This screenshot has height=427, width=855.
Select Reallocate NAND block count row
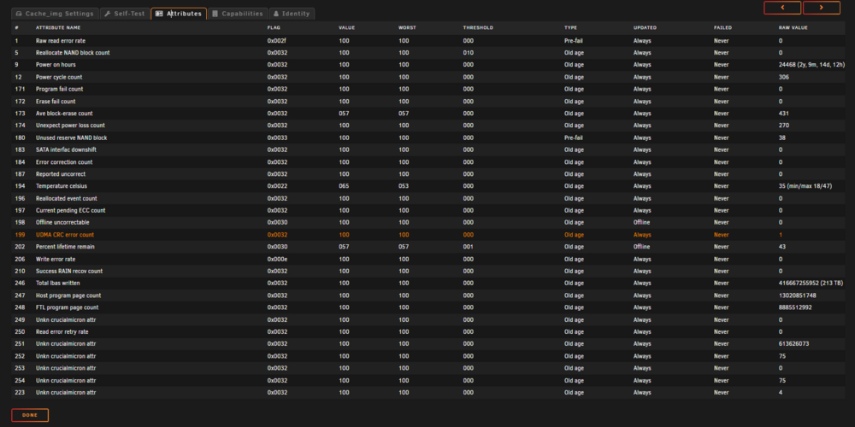tap(428, 53)
